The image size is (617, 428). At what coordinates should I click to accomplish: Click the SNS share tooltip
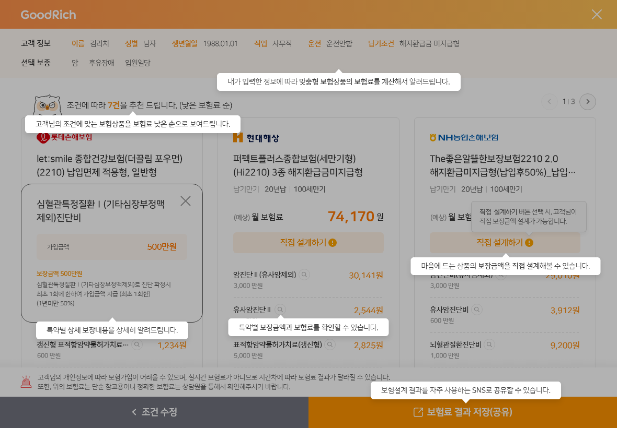pyautogui.click(x=466, y=390)
